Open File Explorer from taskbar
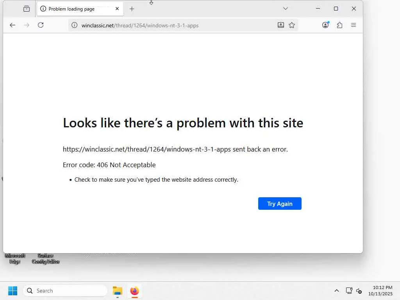 [x=117, y=291]
